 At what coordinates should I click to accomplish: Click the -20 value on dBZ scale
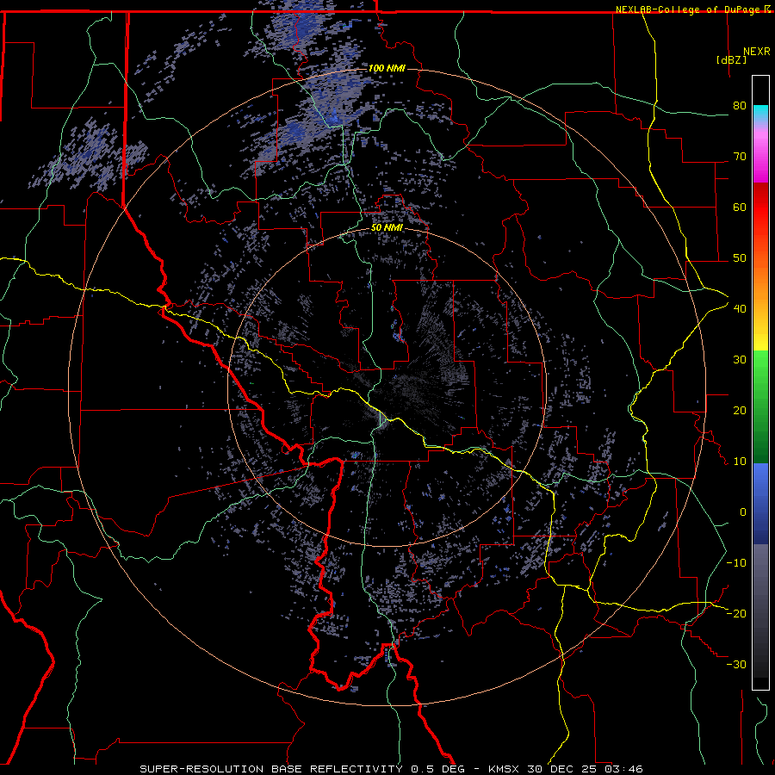pyautogui.click(x=736, y=613)
